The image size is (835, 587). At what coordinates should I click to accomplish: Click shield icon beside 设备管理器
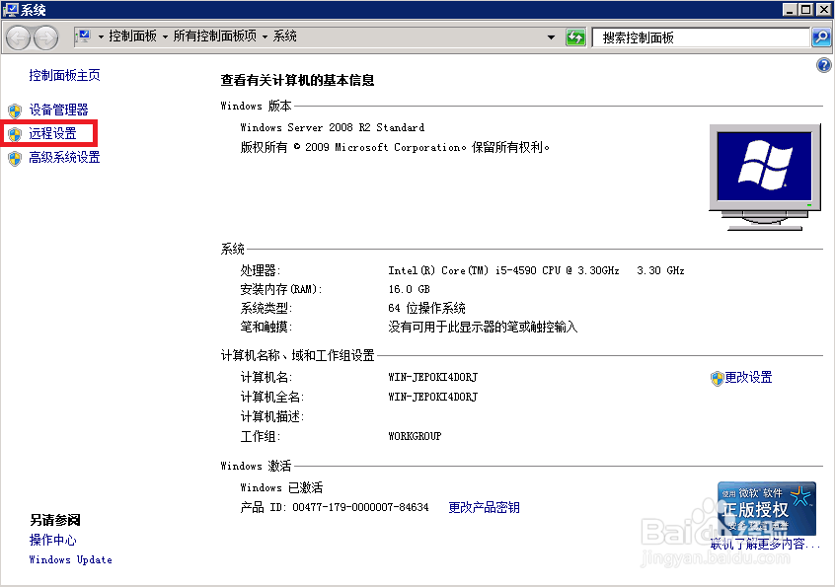pyautogui.click(x=15, y=110)
